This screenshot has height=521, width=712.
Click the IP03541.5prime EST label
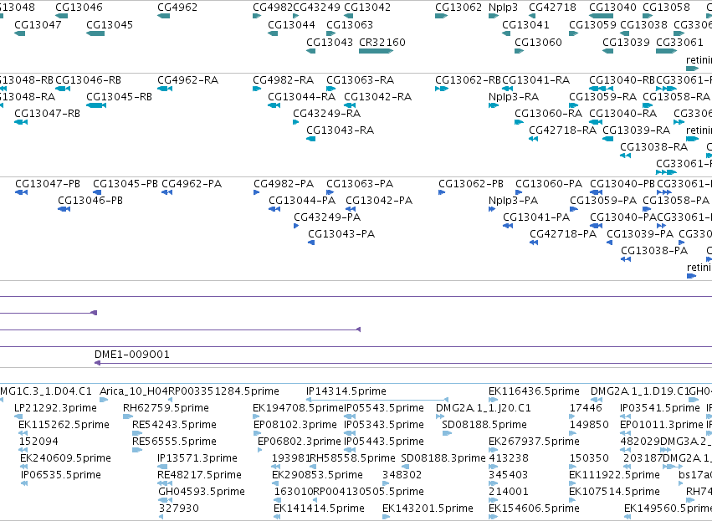click(660, 408)
